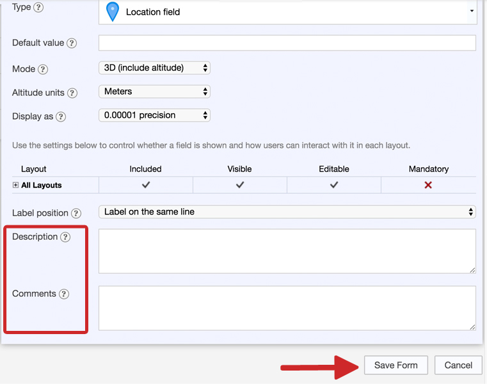Image resolution: width=487 pixels, height=384 pixels.
Task: Click the Save Form button
Action: tap(395, 365)
